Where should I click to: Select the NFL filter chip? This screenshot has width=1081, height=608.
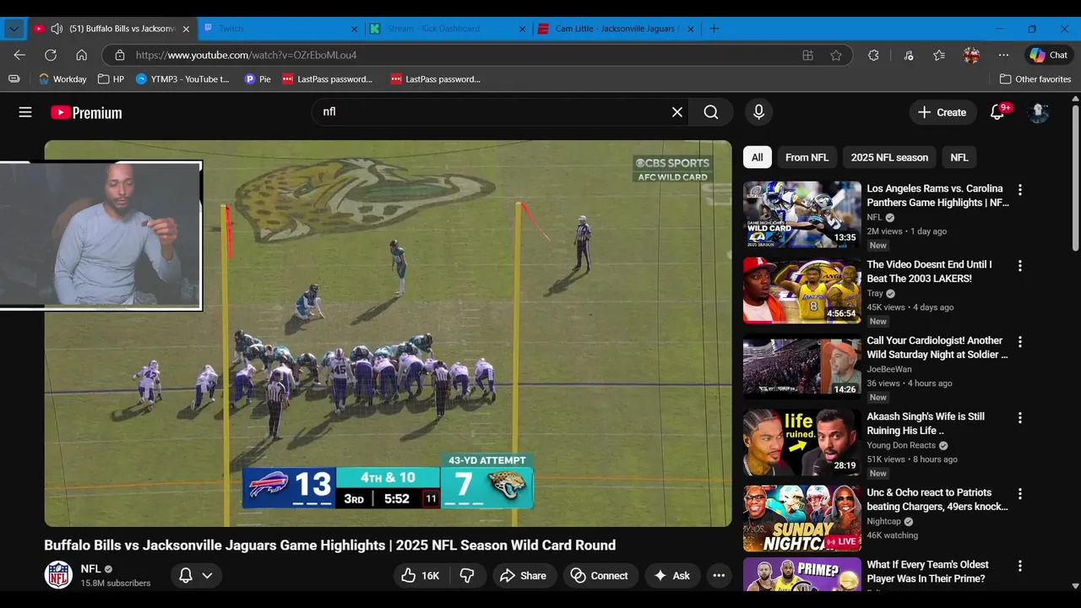click(959, 157)
